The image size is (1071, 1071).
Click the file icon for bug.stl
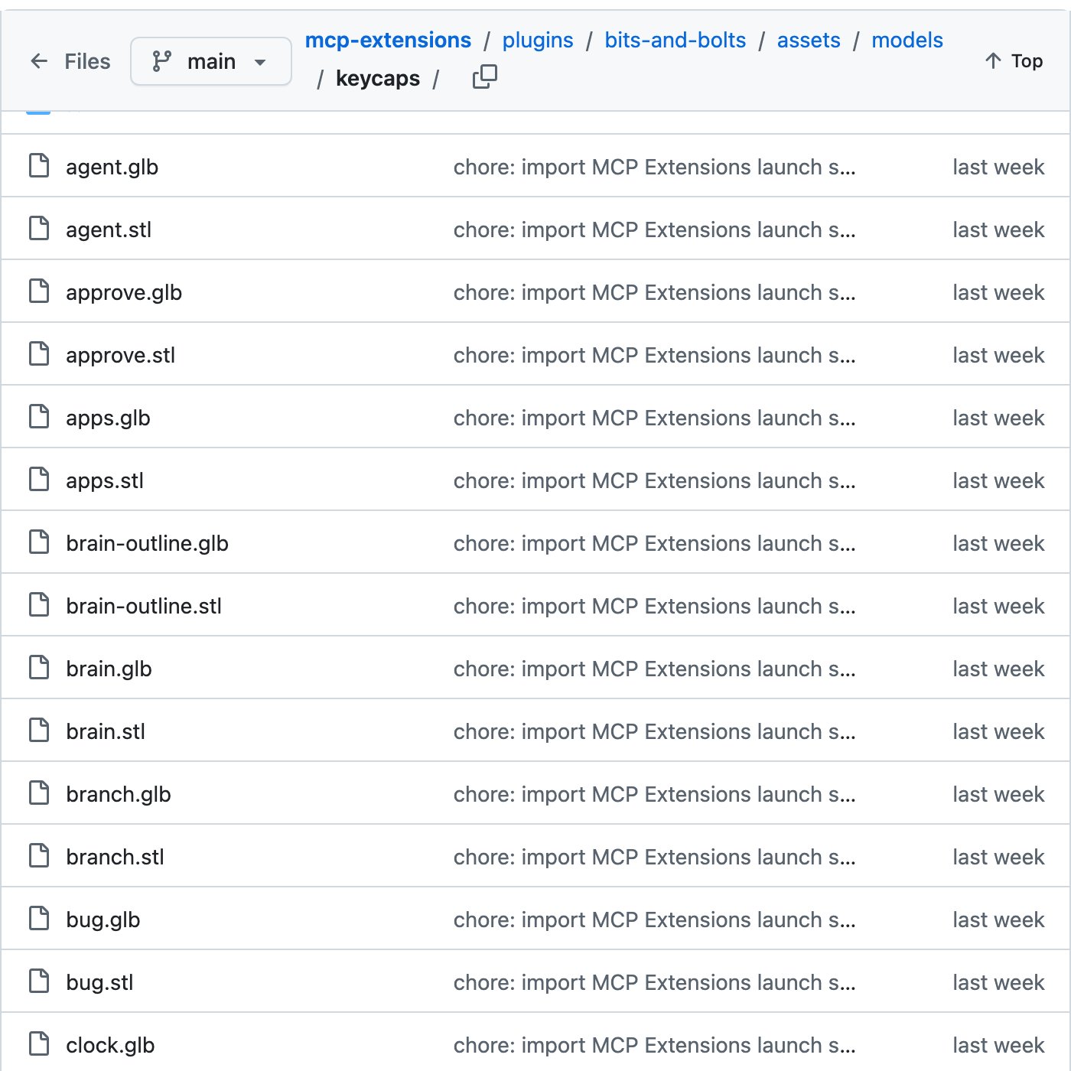pos(39,981)
